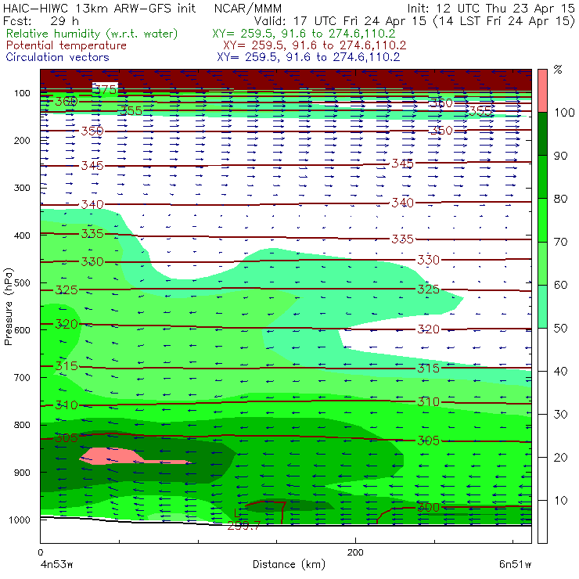Viewport: 579px width, 579px height.
Task: Click the '10' colorbar tick label
Action: pos(560,501)
